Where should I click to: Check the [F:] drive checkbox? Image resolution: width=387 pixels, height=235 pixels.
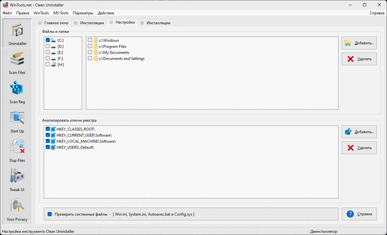pyautogui.click(x=48, y=58)
